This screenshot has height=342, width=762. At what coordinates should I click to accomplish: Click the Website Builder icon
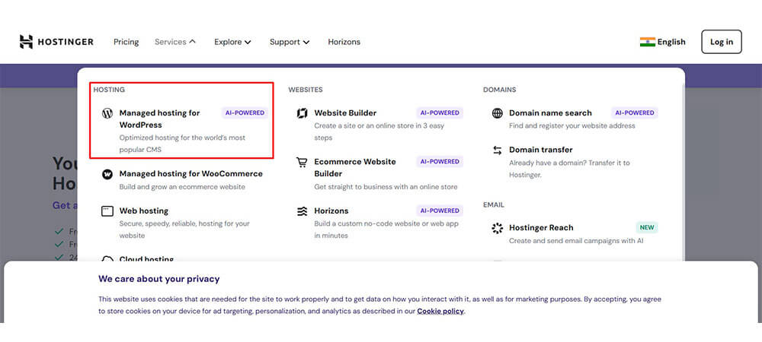[x=303, y=113]
